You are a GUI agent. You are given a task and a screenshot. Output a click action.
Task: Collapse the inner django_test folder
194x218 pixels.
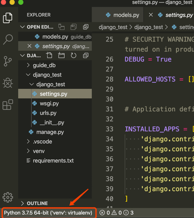[32, 84]
